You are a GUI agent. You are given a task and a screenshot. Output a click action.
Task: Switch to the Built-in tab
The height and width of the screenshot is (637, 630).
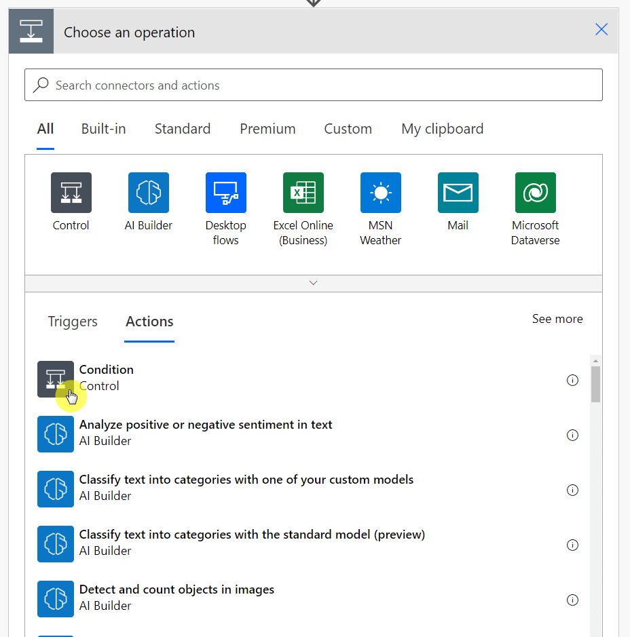click(x=104, y=129)
